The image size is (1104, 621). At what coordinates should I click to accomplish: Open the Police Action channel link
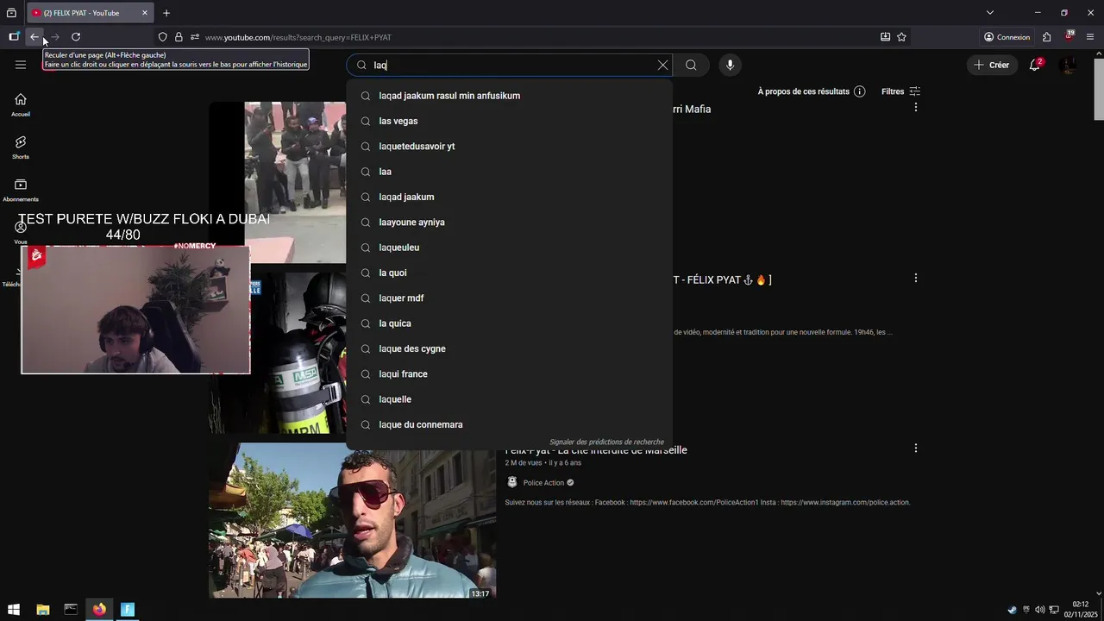tap(543, 483)
